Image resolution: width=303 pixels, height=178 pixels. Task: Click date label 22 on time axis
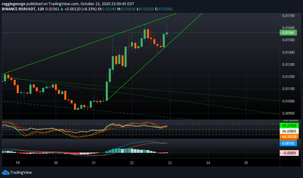click(x=132, y=163)
